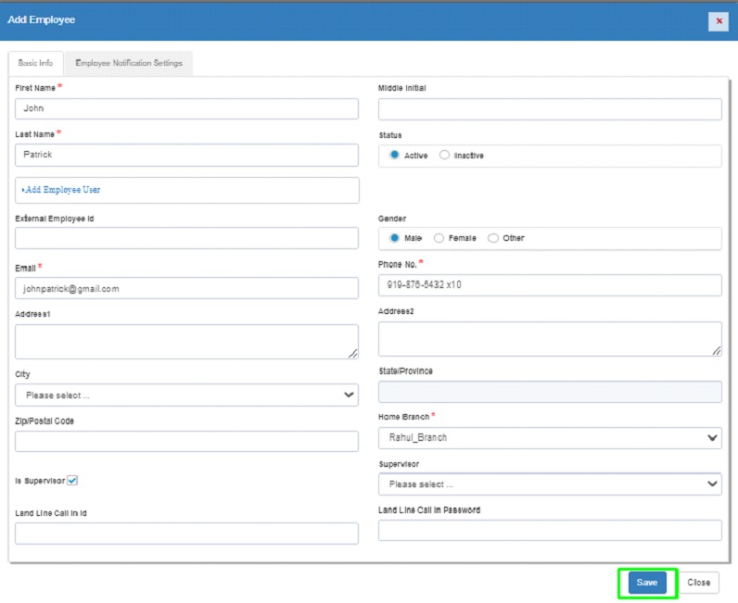Click into the First Name field
This screenshot has height=603, width=738.
[186, 108]
